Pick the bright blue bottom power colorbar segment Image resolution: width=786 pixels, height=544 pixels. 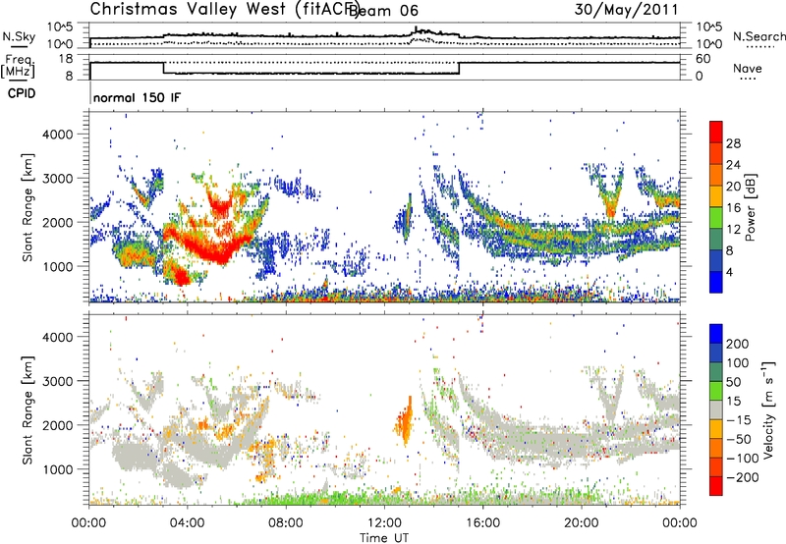[x=716, y=282]
